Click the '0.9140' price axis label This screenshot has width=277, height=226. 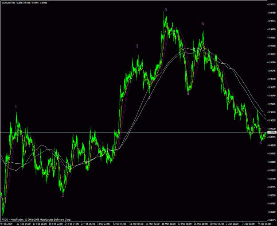point(272,96)
